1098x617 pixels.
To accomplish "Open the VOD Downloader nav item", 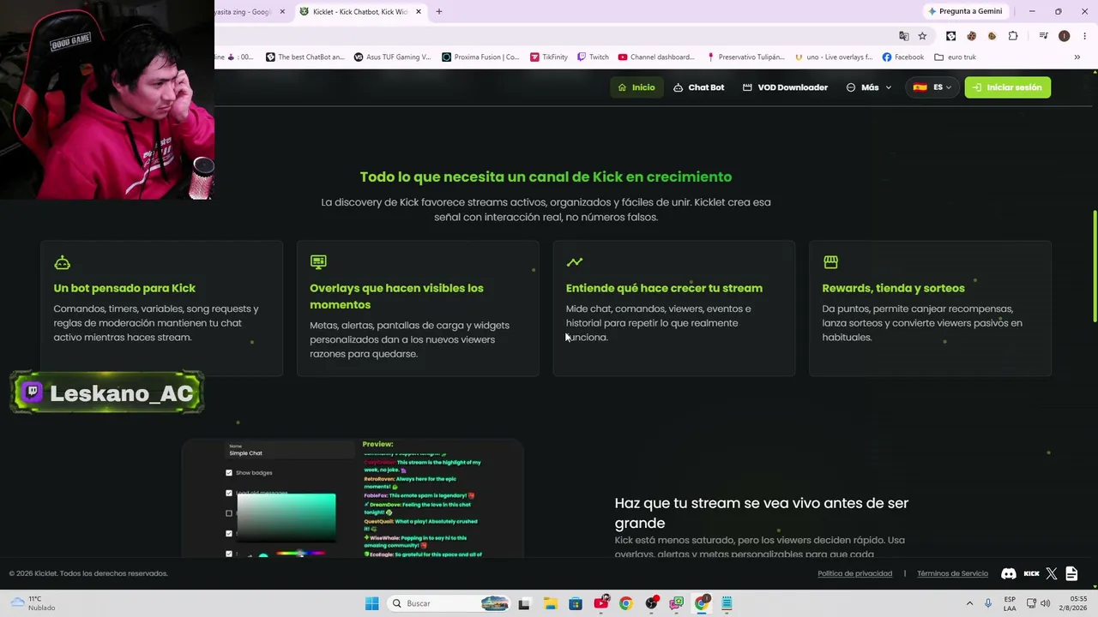I will tap(785, 87).
